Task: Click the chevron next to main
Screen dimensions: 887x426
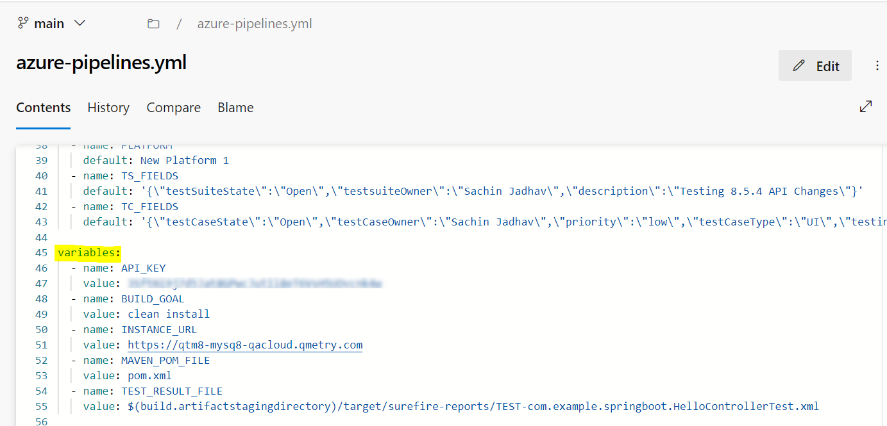Action: click(80, 23)
